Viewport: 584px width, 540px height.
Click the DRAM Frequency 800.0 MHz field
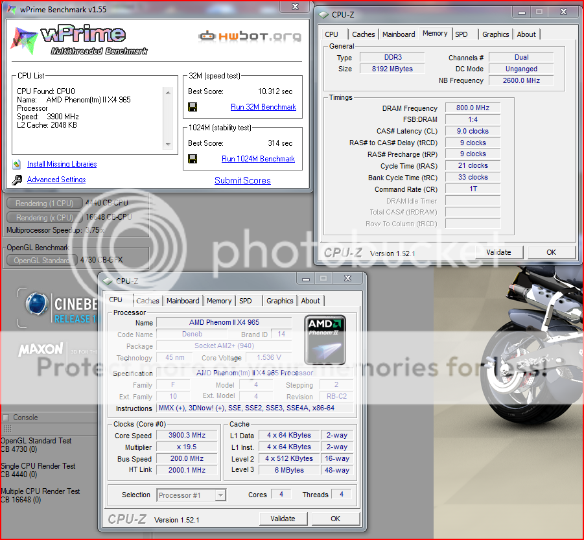(473, 108)
